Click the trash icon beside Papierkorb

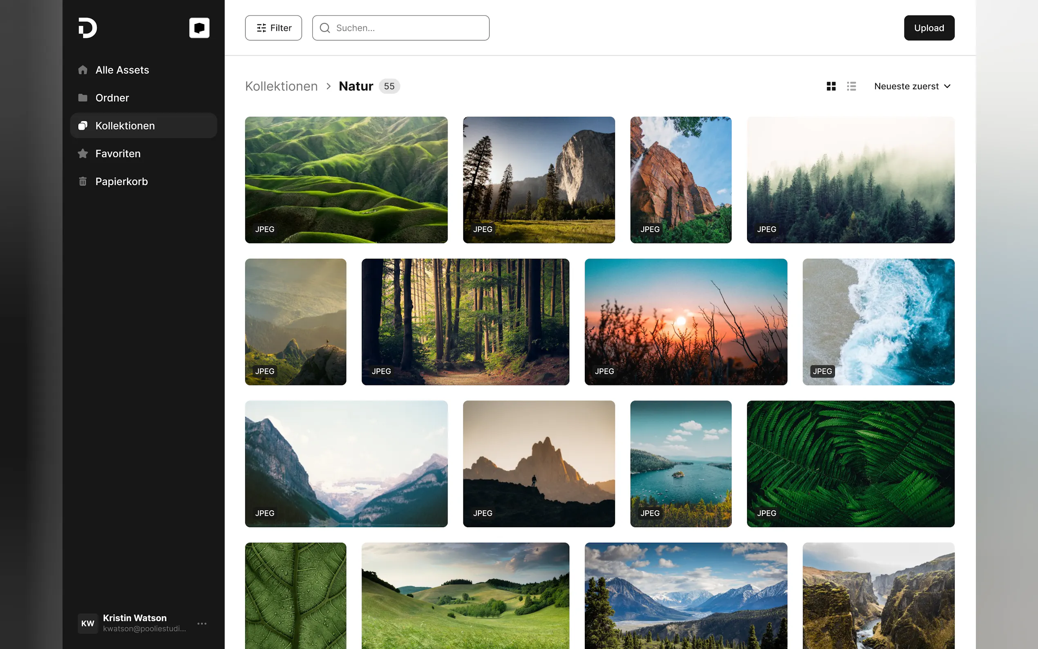pyautogui.click(x=83, y=181)
